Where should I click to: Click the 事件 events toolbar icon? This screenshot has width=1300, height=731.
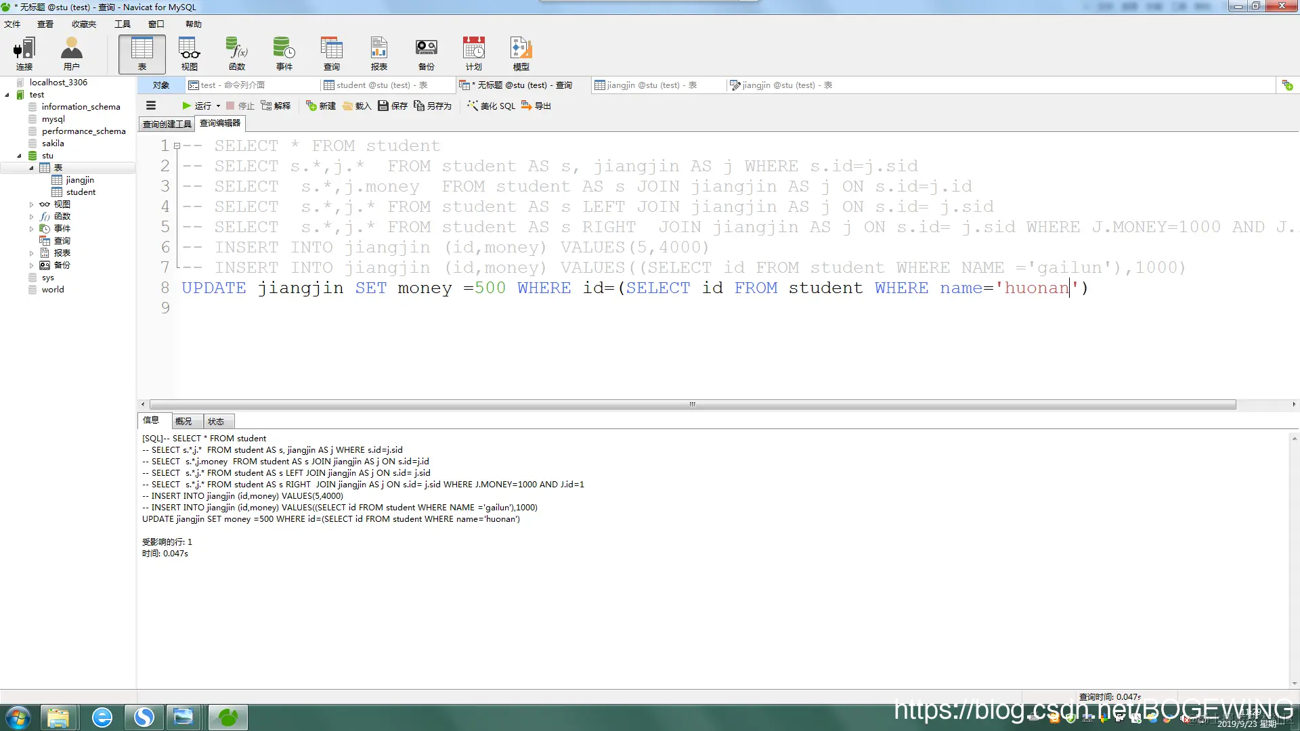coord(284,53)
